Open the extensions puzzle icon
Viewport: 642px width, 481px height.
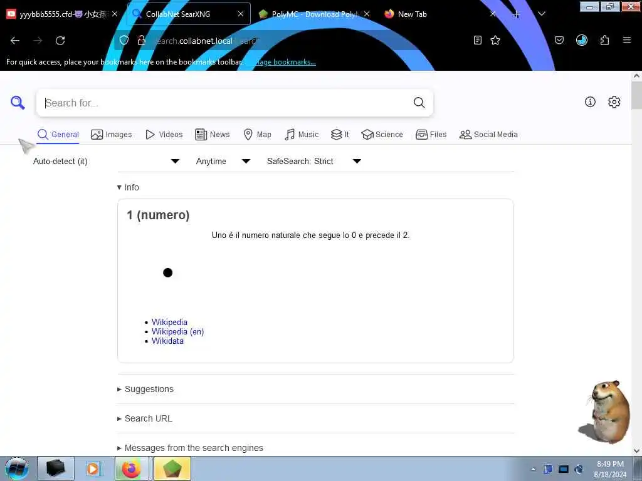[604, 40]
